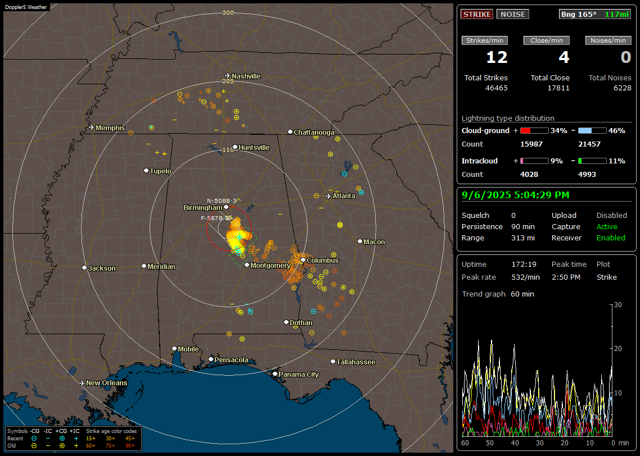Click the Tupelo city dot

click(x=146, y=170)
